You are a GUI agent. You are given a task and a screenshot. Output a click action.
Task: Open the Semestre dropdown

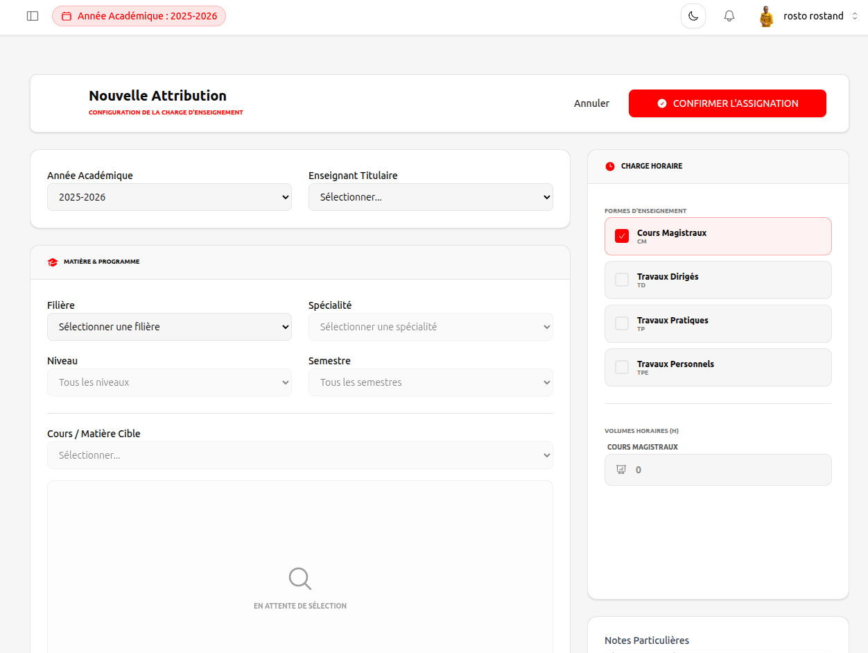pyautogui.click(x=431, y=382)
